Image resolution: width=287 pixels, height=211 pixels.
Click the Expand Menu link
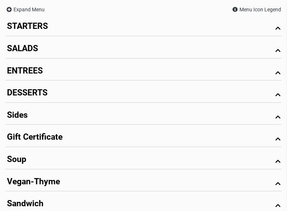pos(29,10)
